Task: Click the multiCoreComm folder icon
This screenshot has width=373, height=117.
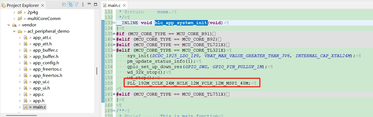Action: coord(20,19)
